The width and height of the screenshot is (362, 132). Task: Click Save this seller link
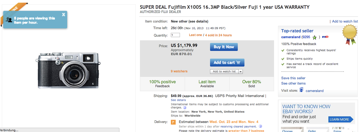click(293, 78)
